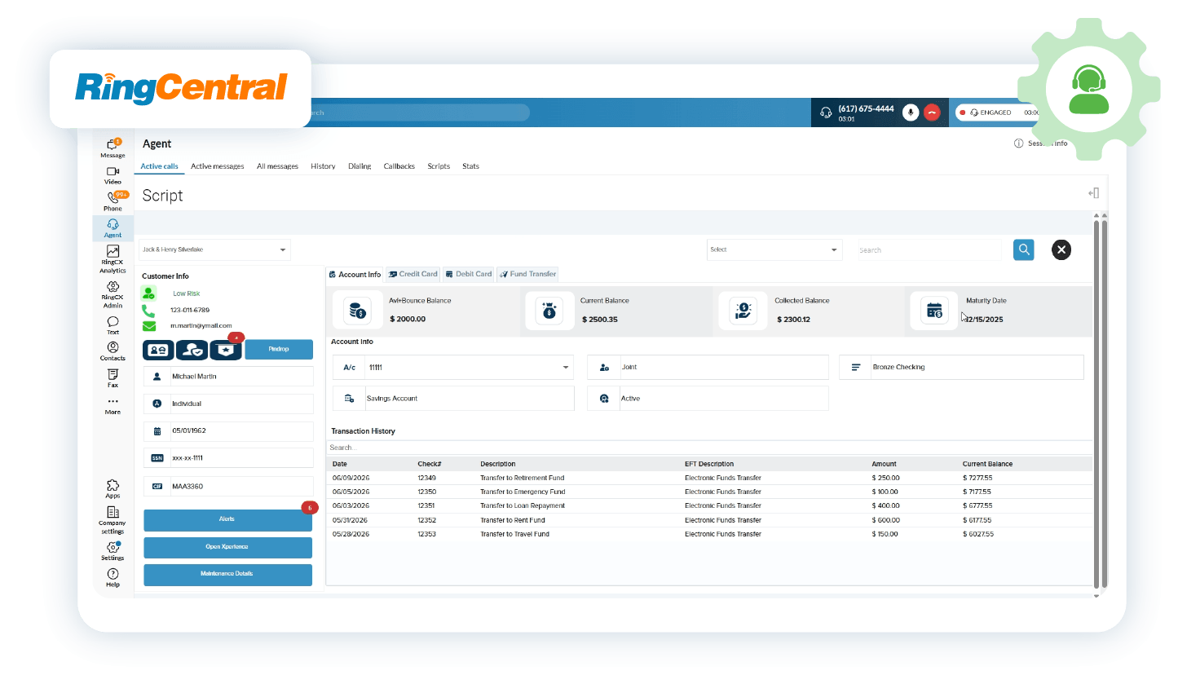Open the Alerts button
Viewport: 1178px width, 684px height.
pos(227,519)
